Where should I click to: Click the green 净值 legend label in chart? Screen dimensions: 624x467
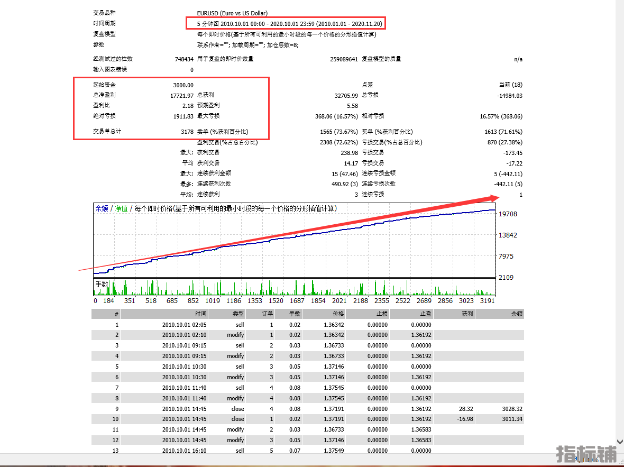click(x=122, y=208)
